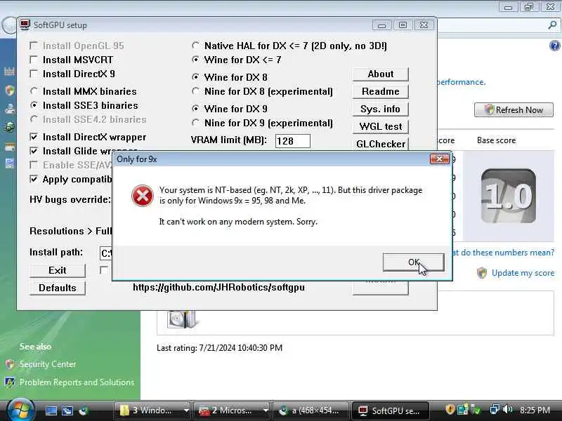Click the Defaults button
Image resolution: width=562 pixels, height=421 pixels.
coord(58,288)
